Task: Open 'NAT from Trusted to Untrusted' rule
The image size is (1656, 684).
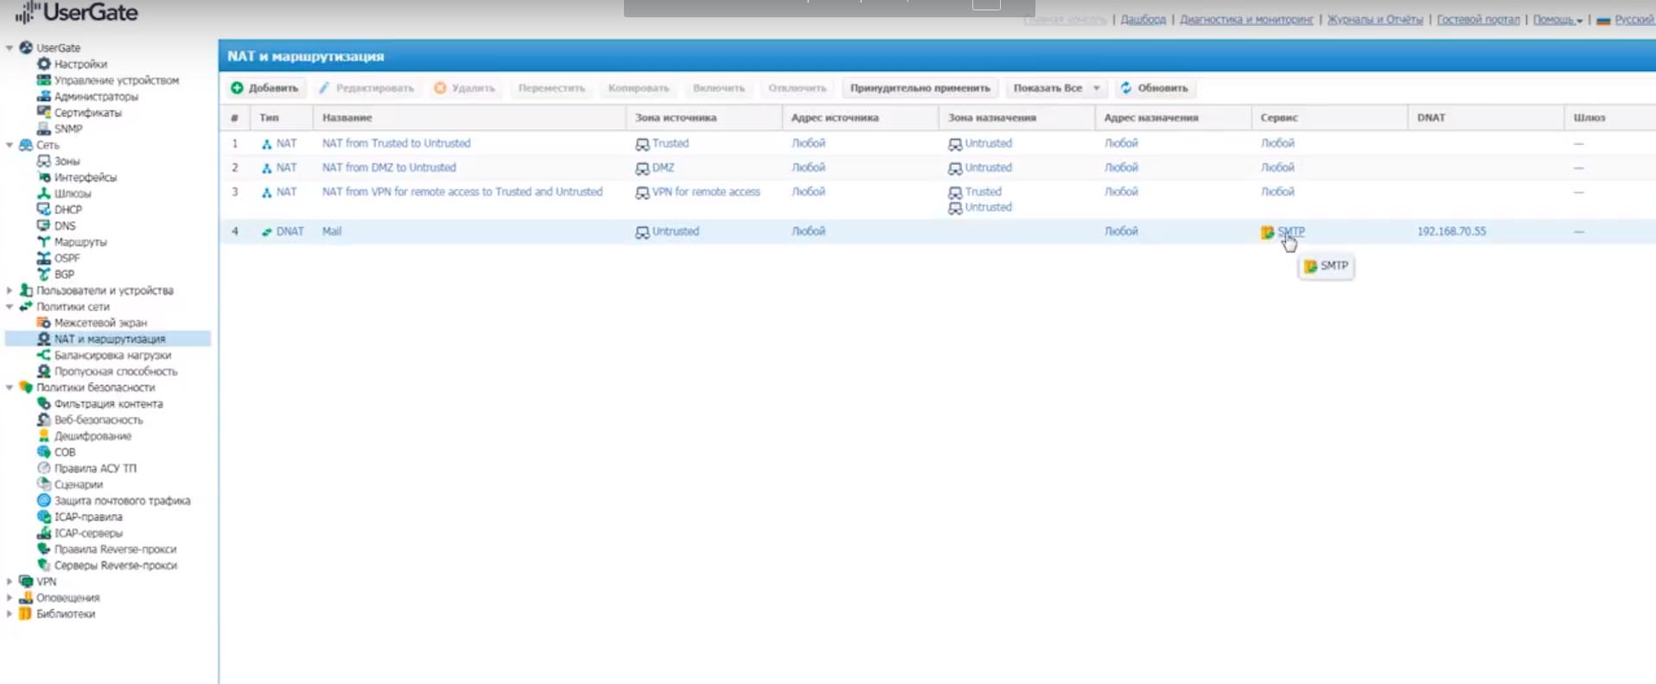Action: click(397, 143)
